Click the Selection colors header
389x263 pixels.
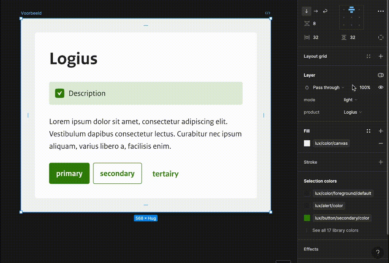click(320, 181)
